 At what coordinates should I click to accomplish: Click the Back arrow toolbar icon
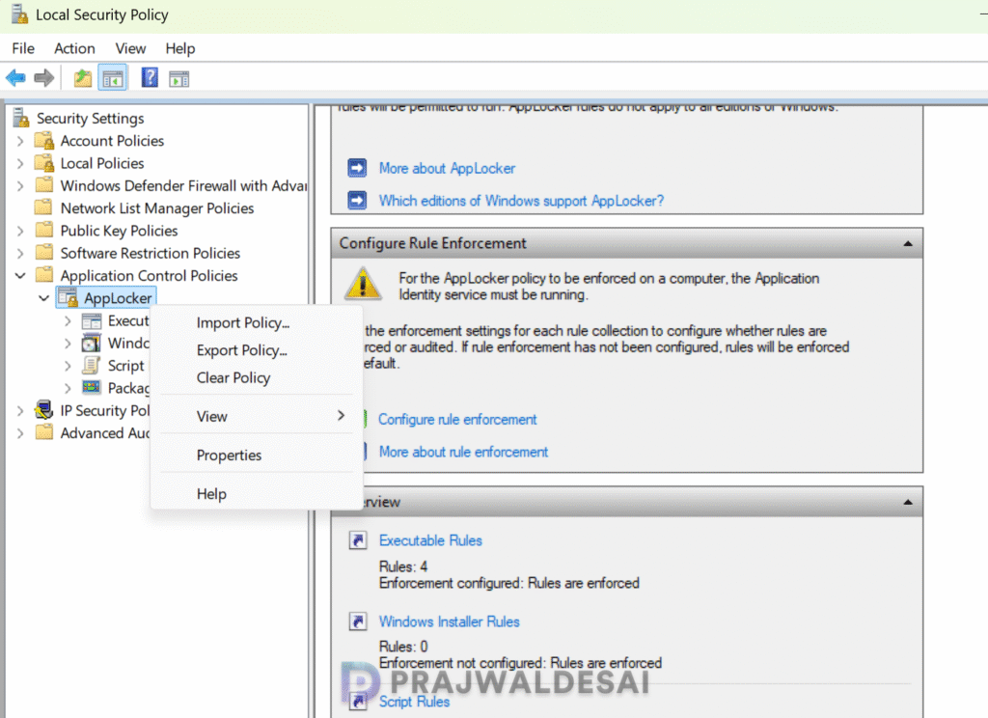(15, 78)
